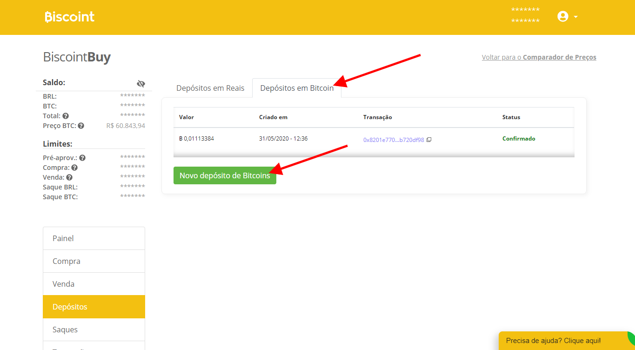Click the BTC balance label
635x350 pixels.
pyautogui.click(x=50, y=106)
